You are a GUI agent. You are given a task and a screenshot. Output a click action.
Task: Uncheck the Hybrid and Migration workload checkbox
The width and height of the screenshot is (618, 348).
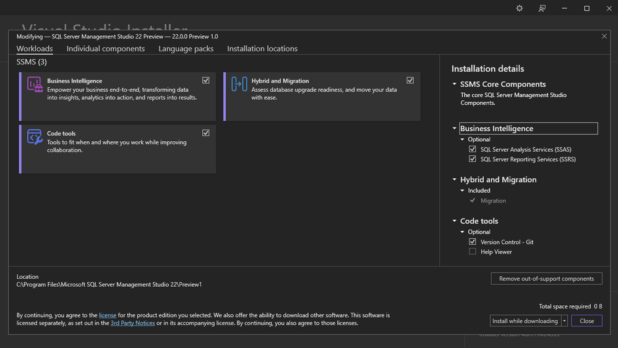[x=410, y=80]
